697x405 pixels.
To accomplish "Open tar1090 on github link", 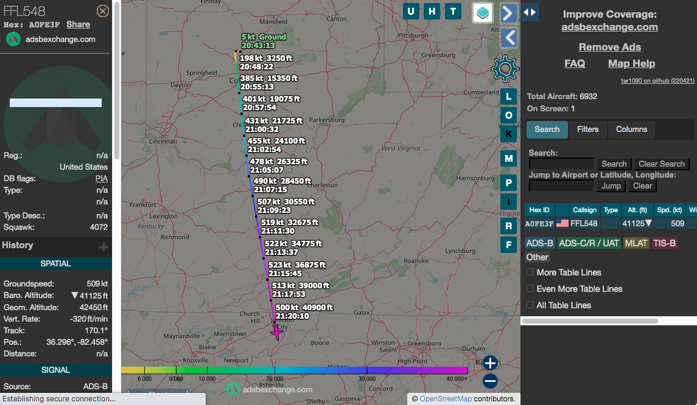I will coord(657,81).
